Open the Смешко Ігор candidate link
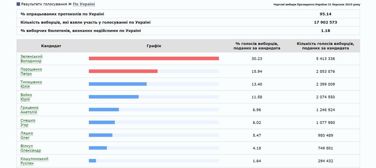376x168 pixels. click(x=28, y=123)
